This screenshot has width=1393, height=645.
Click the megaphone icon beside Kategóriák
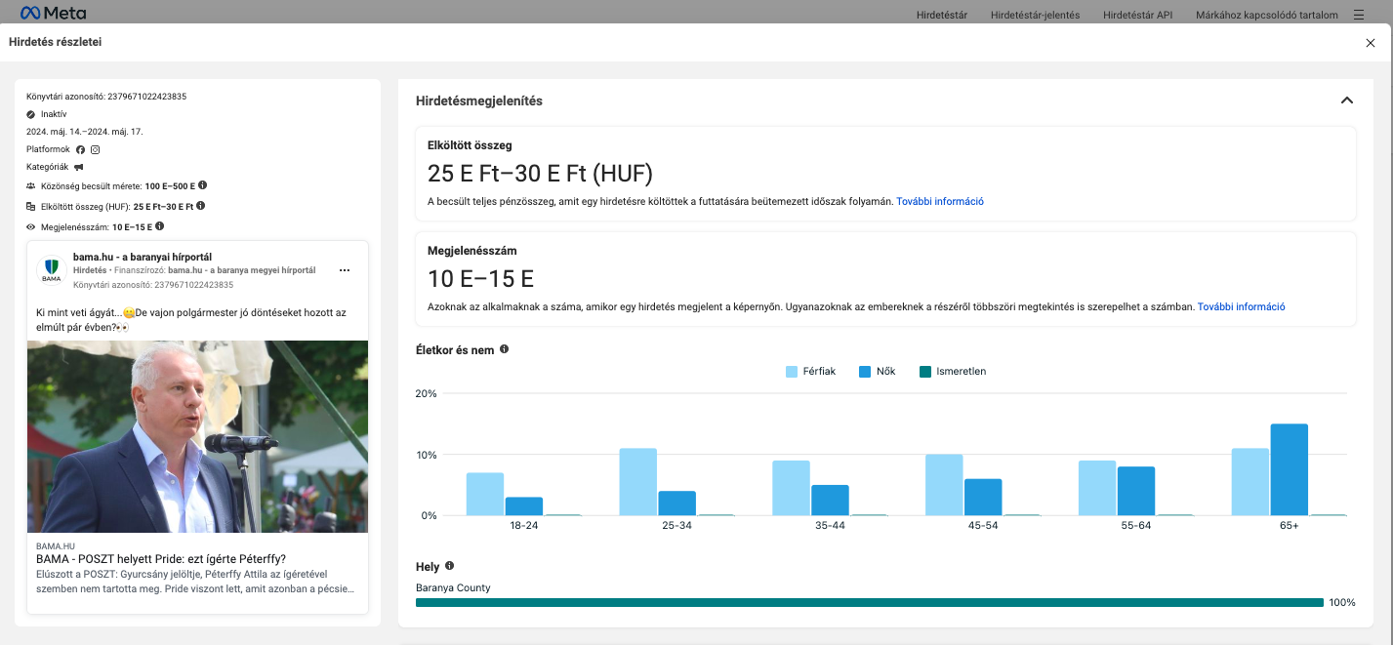(x=79, y=167)
